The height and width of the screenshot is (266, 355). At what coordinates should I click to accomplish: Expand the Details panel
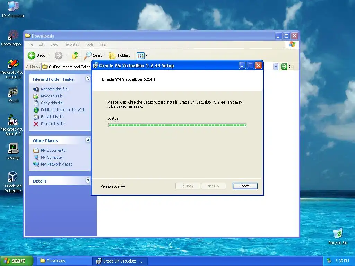coord(88,180)
